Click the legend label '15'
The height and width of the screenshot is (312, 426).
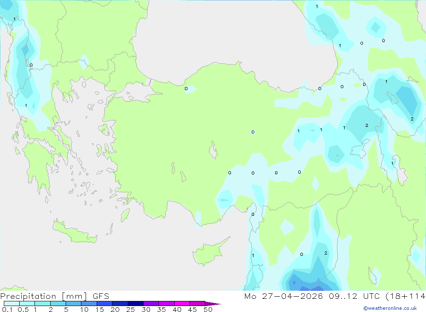tap(100, 309)
